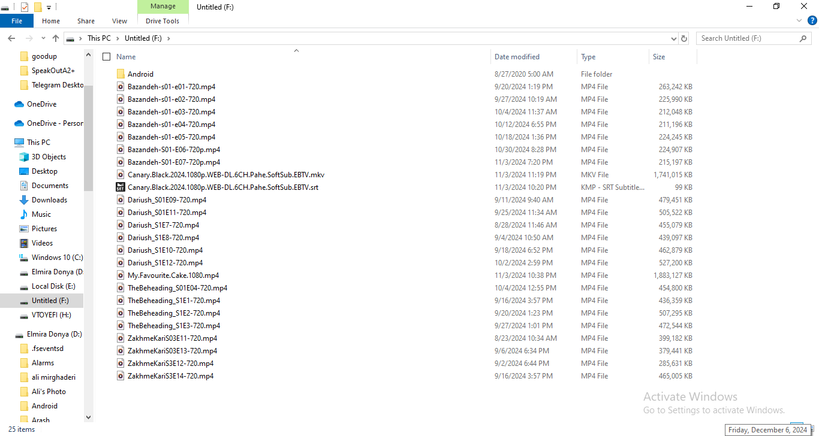Select Bazandeh-s01-e01-720.mp4
Viewport: 819px width, 436px height.
pyautogui.click(x=171, y=87)
